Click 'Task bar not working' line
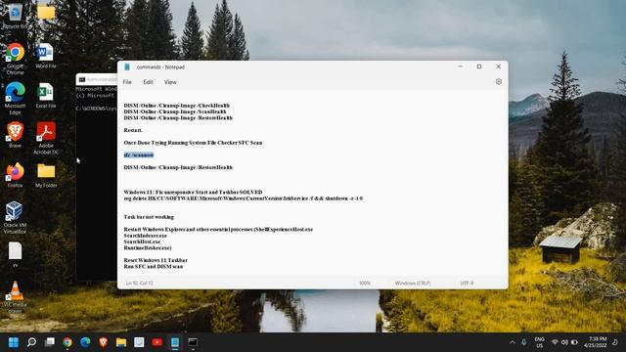Viewport: 626px width, 352px height. pyautogui.click(x=149, y=217)
